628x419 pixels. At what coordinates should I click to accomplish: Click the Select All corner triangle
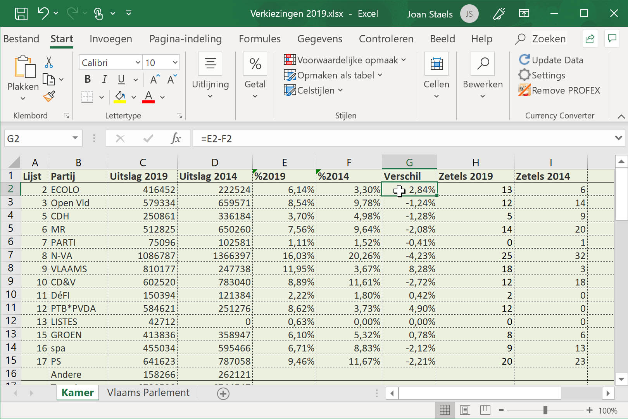click(13, 162)
